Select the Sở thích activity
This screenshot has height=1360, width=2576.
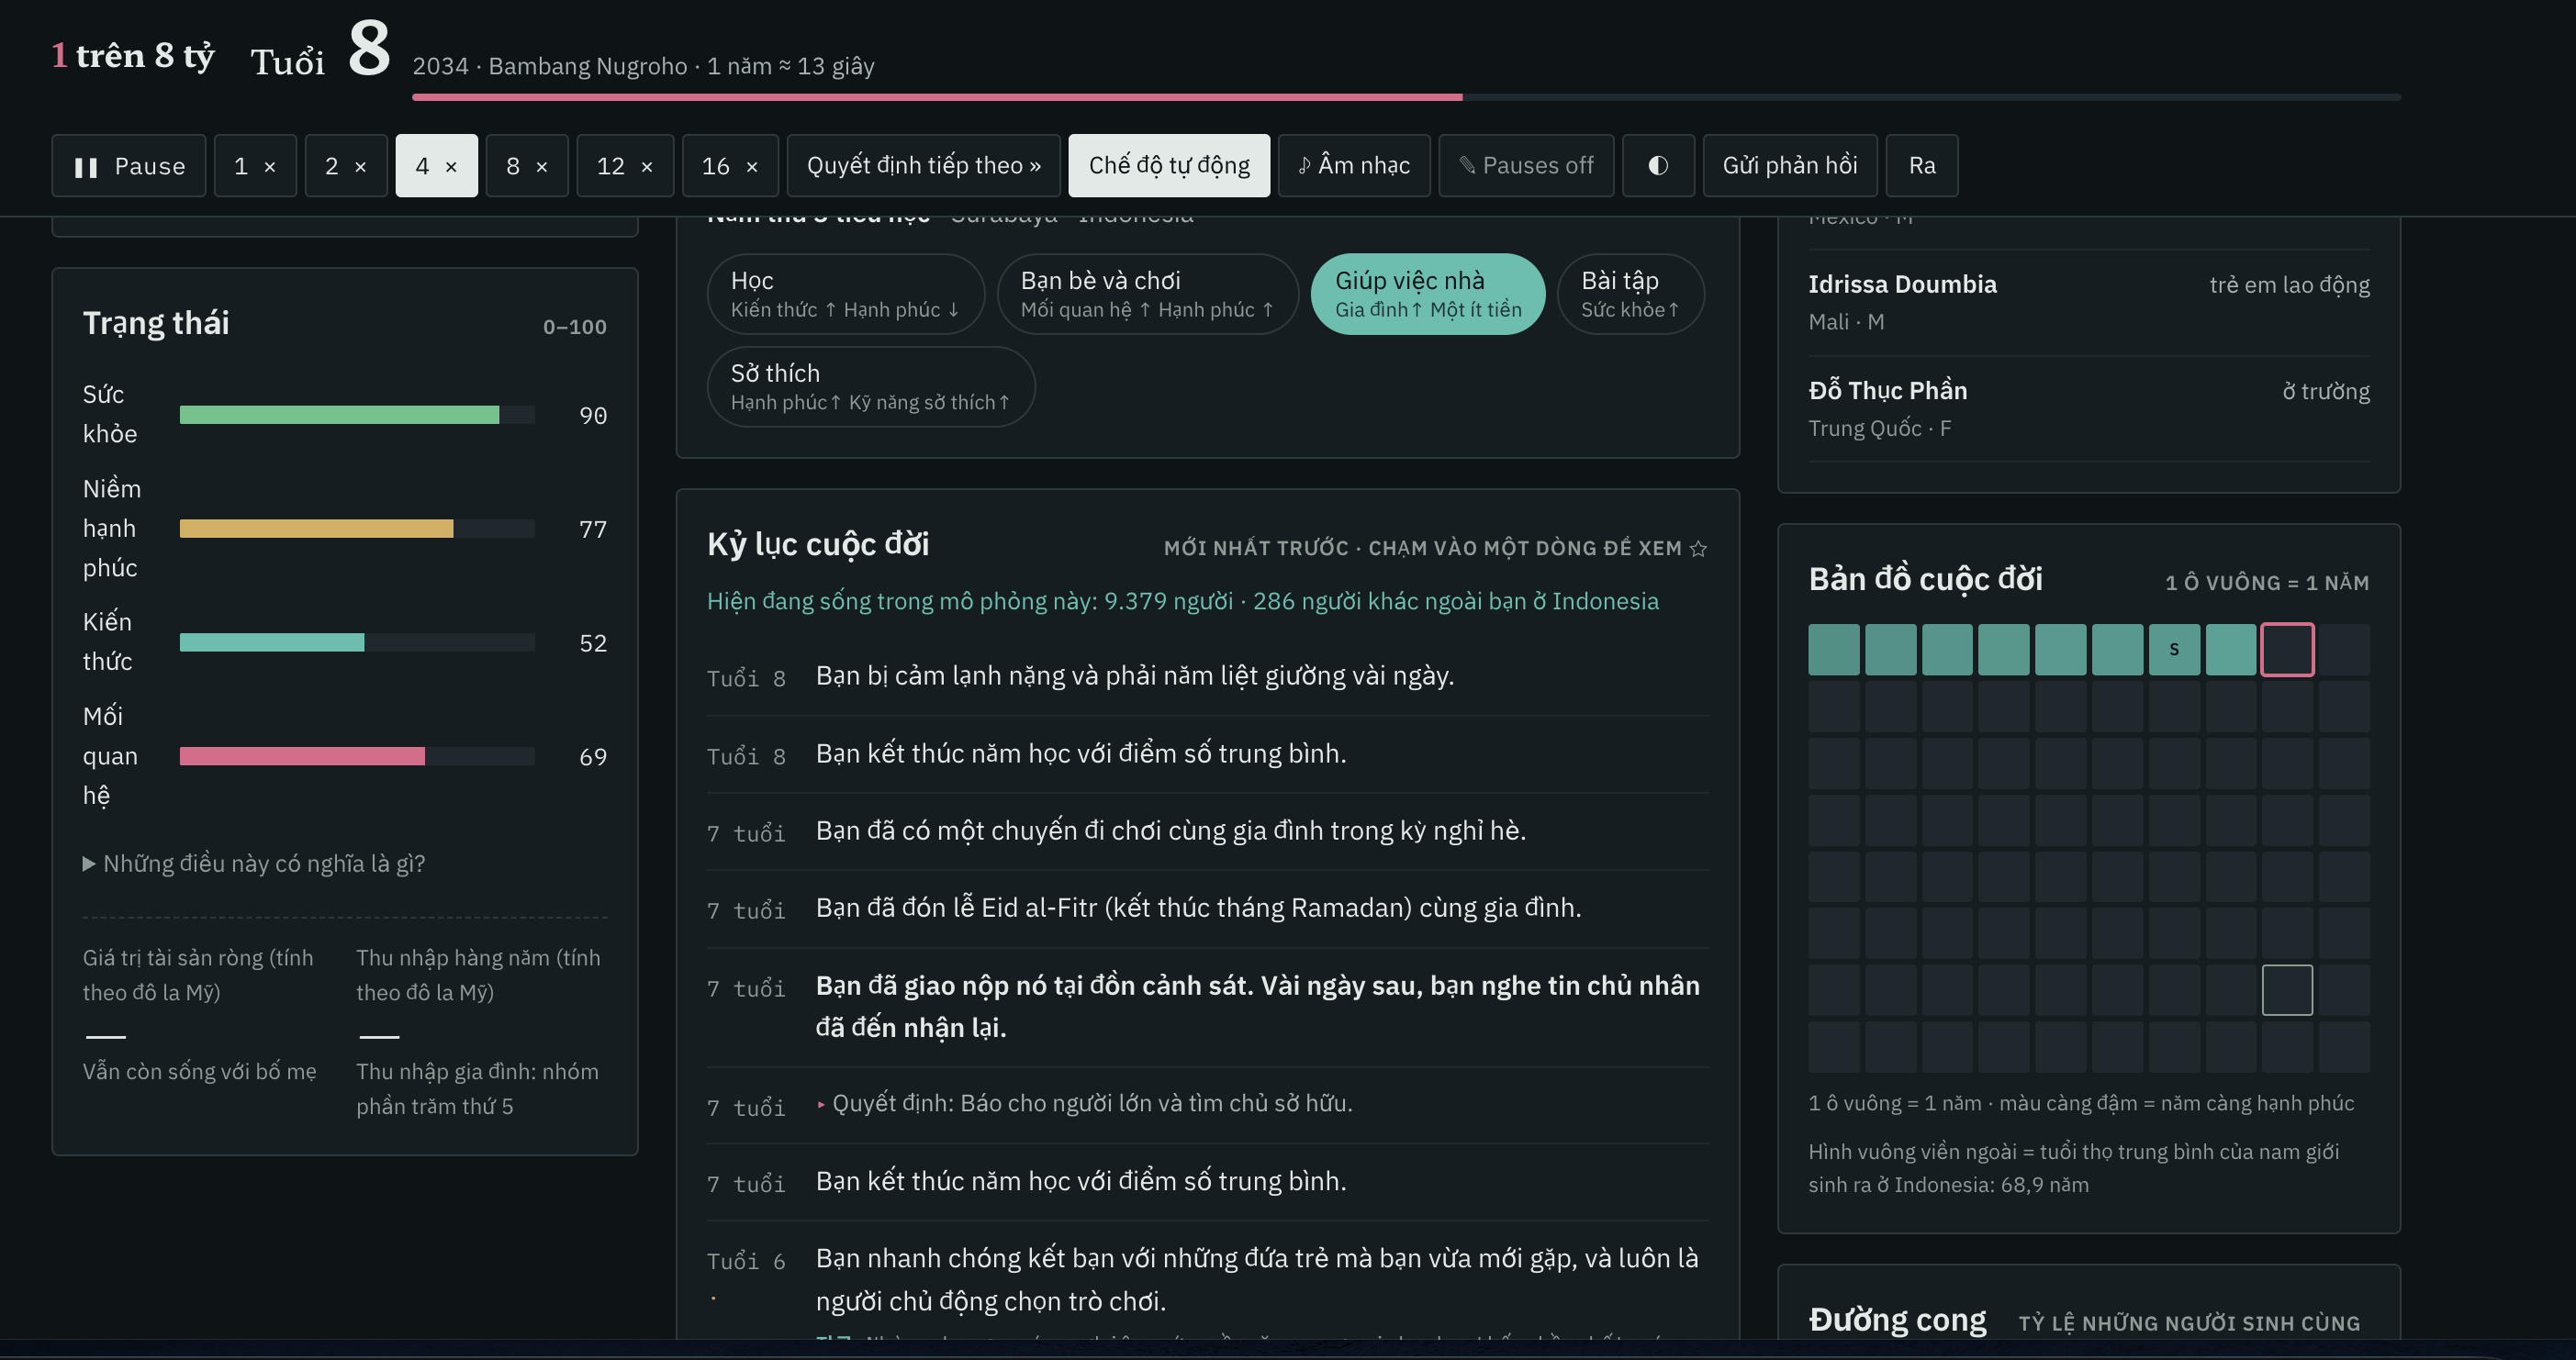tap(871, 386)
